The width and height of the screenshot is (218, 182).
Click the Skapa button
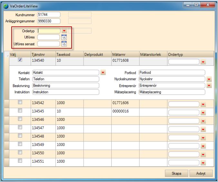[176, 173]
